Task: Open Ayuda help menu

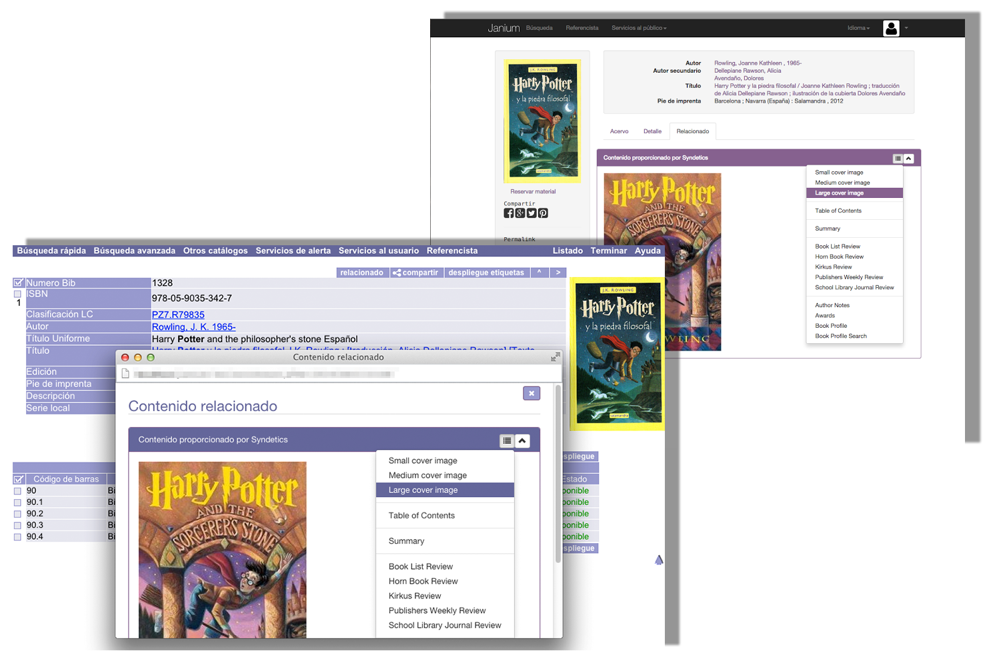Action: (x=648, y=251)
